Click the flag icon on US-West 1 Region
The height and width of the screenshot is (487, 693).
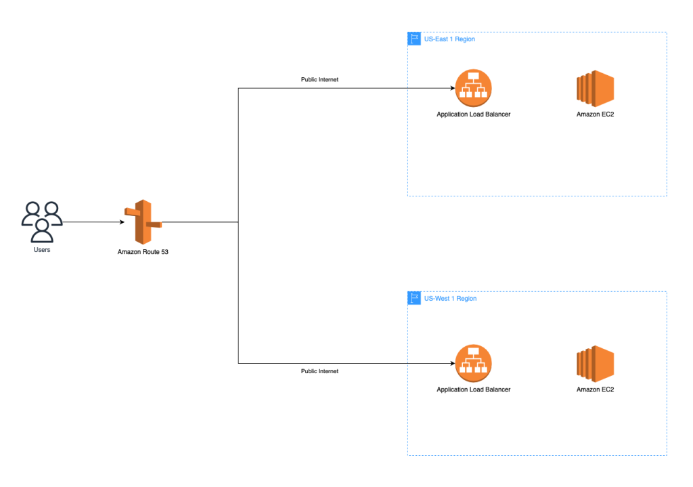[x=413, y=298]
